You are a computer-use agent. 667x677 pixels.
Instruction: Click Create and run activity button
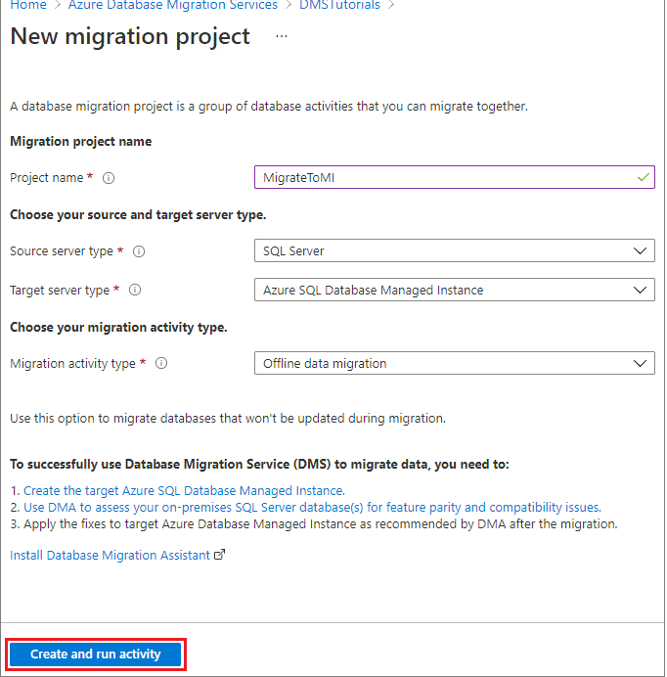click(x=95, y=654)
